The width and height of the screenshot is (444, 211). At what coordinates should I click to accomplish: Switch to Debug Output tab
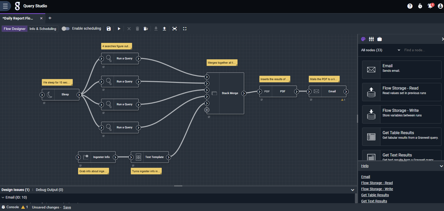[49, 190]
